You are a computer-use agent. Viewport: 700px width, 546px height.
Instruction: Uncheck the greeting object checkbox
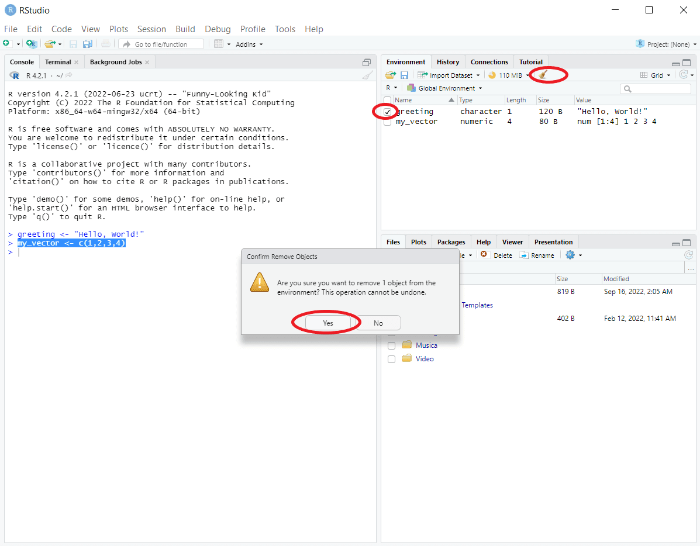click(x=388, y=112)
